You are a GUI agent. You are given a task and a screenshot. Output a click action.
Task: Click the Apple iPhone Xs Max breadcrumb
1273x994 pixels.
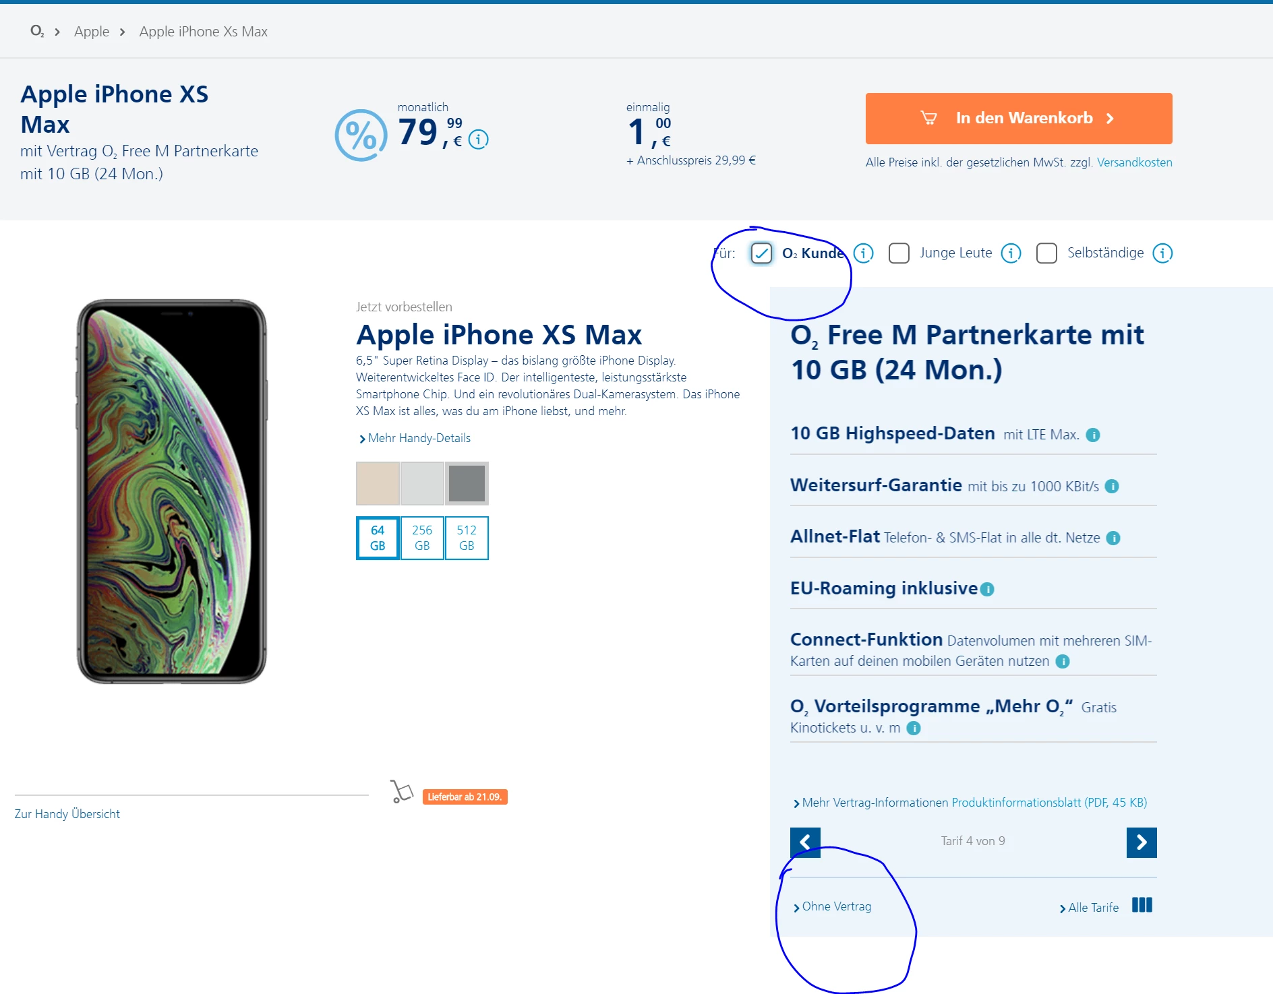tap(204, 32)
